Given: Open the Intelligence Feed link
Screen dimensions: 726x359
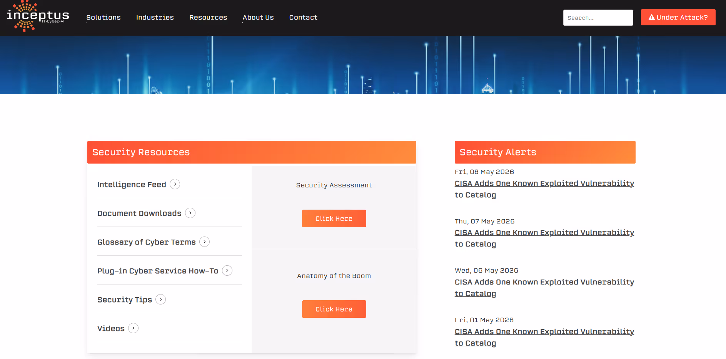Looking at the screenshot, I should [x=132, y=185].
